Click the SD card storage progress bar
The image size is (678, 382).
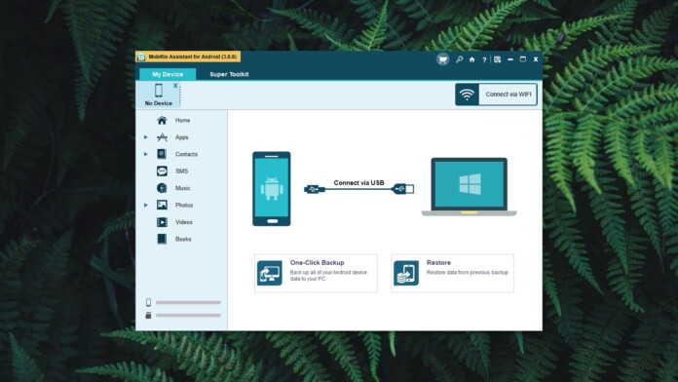pyautogui.click(x=188, y=316)
